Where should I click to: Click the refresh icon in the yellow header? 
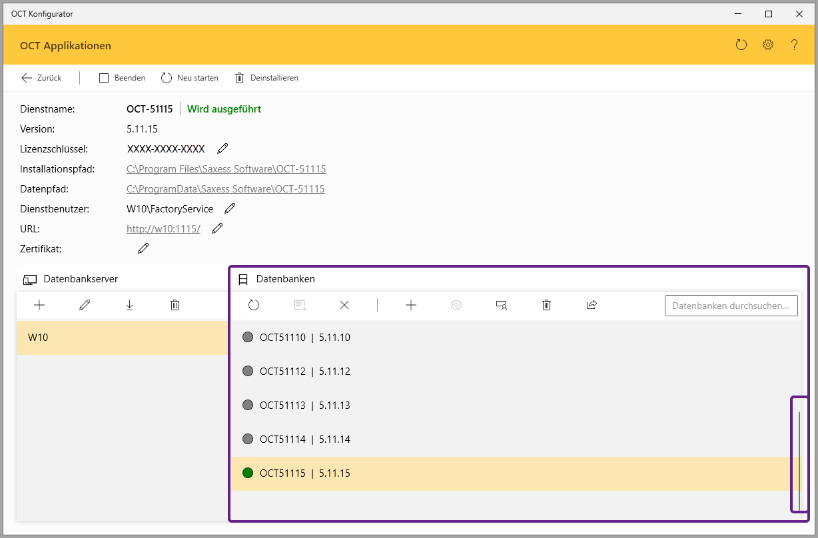click(x=741, y=45)
